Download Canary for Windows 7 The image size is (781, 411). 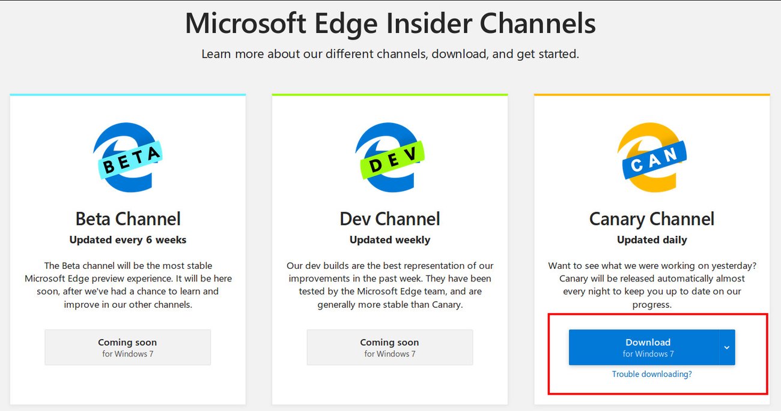click(x=648, y=347)
